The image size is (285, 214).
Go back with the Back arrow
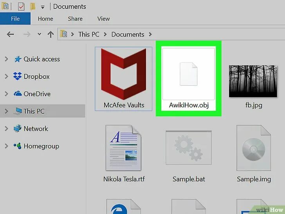(x=10, y=34)
